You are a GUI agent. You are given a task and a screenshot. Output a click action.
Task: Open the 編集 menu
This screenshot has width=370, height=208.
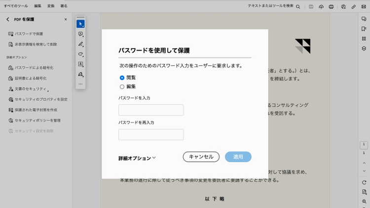coord(38,6)
